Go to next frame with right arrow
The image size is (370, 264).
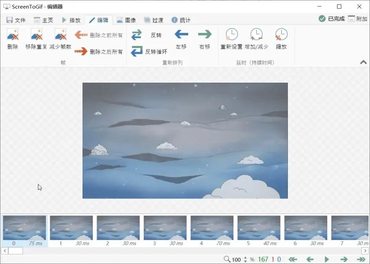344,259
